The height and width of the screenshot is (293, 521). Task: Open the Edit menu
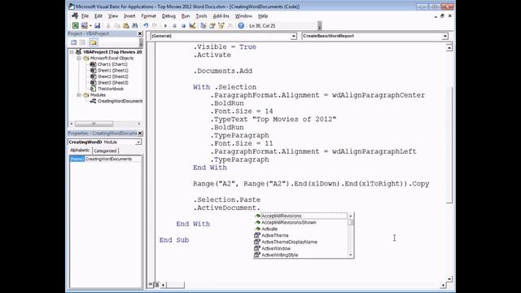pos(99,16)
